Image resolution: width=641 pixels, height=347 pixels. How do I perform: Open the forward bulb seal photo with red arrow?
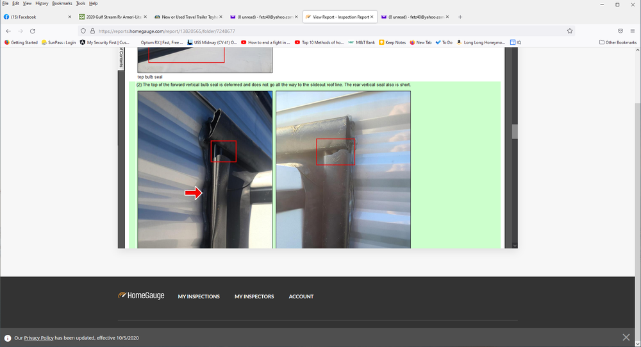coord(204,169)
